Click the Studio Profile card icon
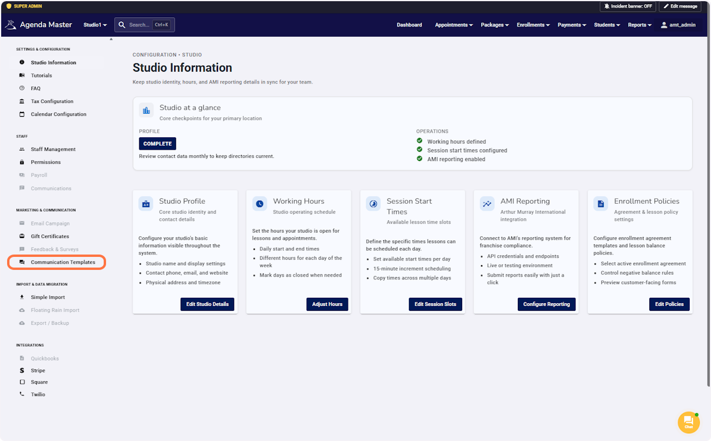The width and height of the screenshot is (711, 441). [146, 204]
